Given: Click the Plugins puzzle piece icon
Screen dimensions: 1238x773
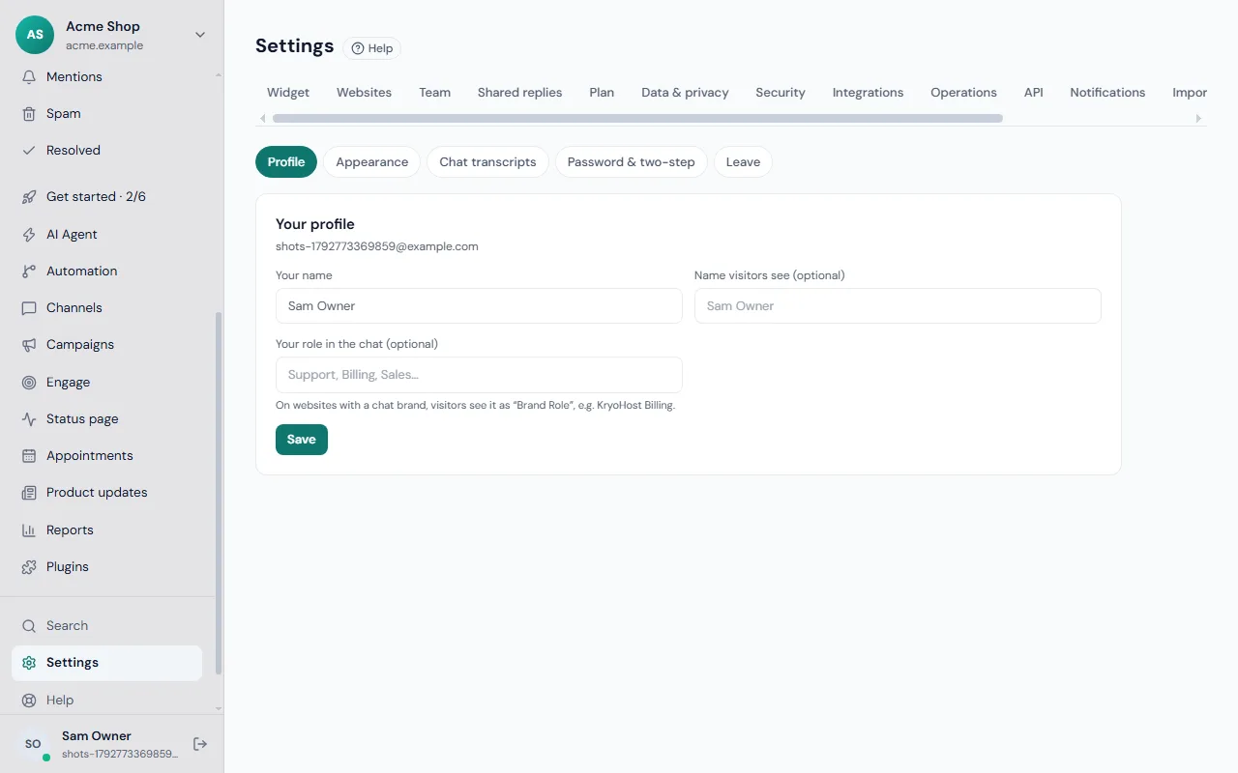Looking at the screenshot, I should [x=29, y=566].
